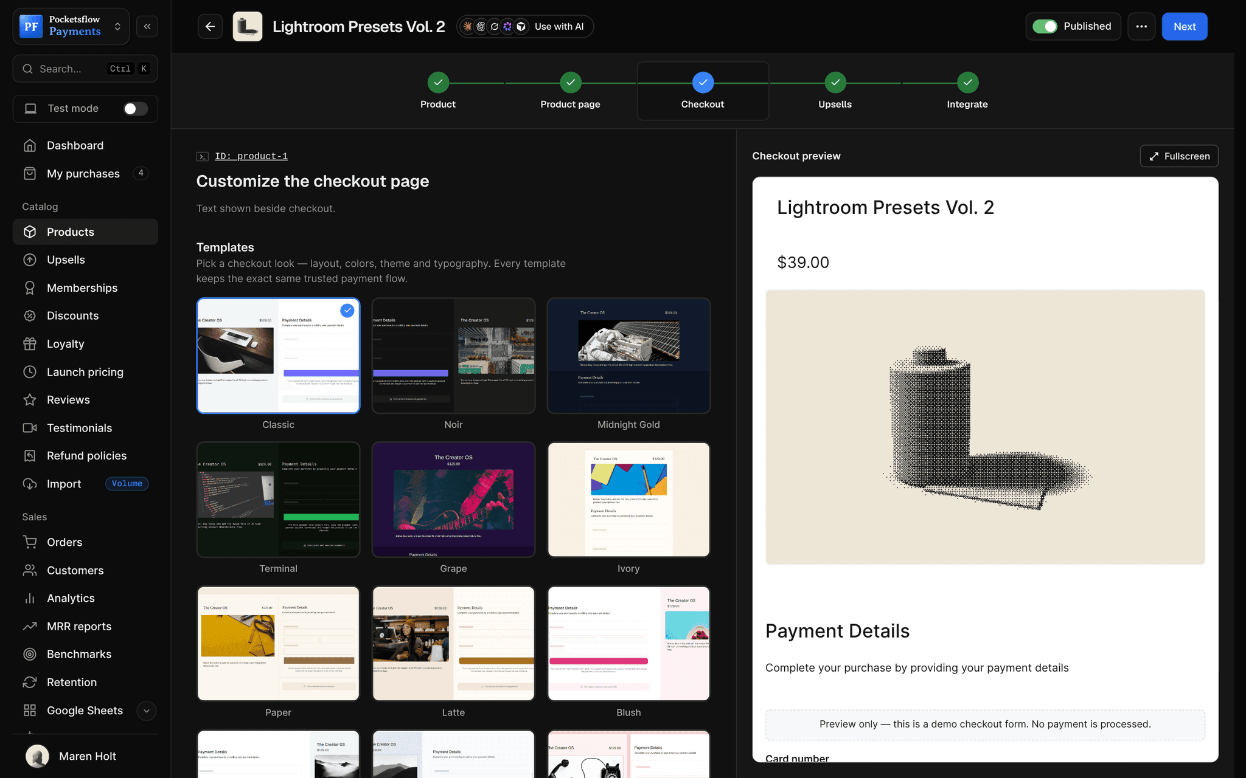The width and height of the screenshot is (1246, 778).
Task: Select the Checkout step
Action: (703, 91)
